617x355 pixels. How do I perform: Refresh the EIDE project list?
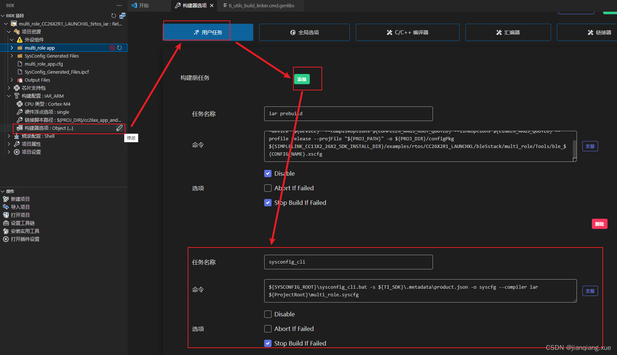(x=114, y=16)
